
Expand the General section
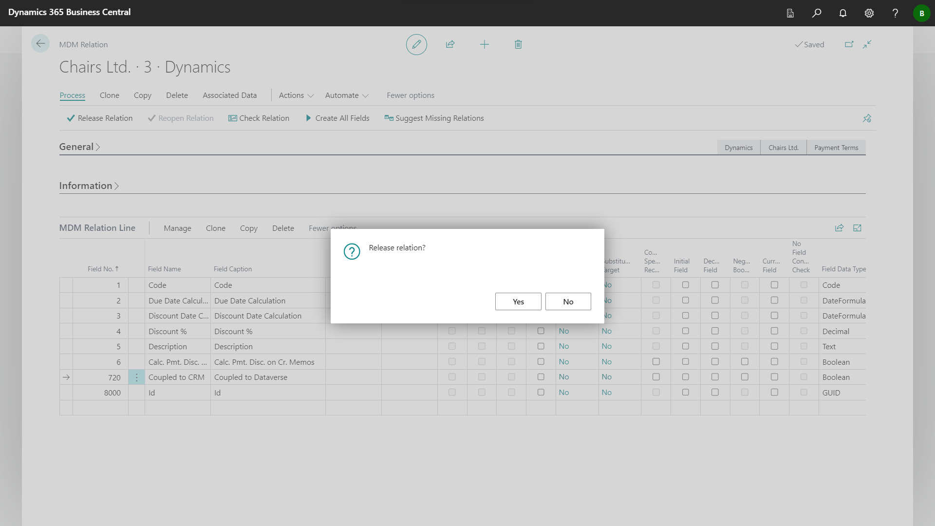point(79,147)
